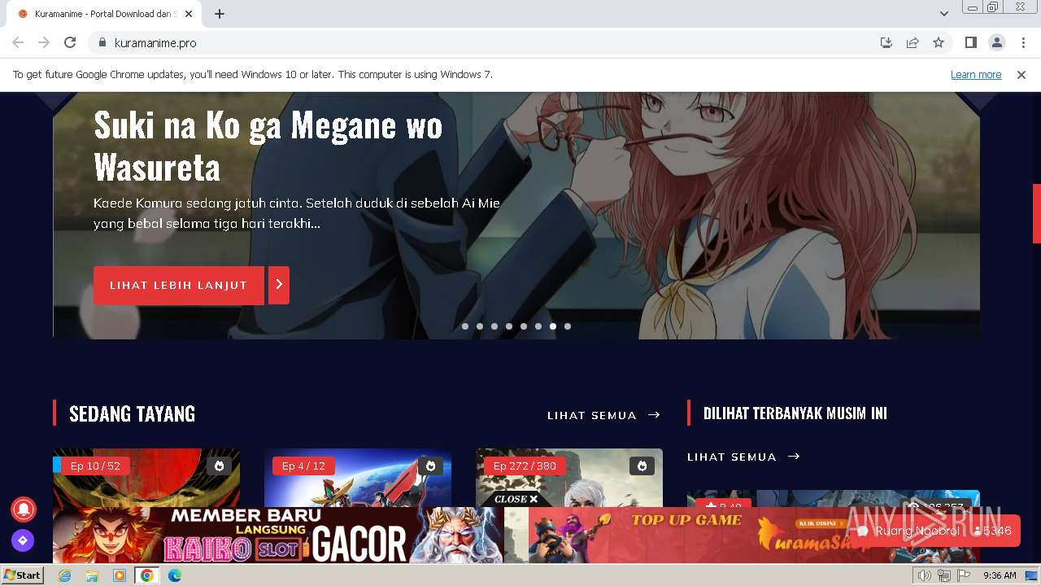Click the flame icon on Ep 272 / 380 card
The height and width of the screenshot is (586, 1041).
[x=642, y=466]
